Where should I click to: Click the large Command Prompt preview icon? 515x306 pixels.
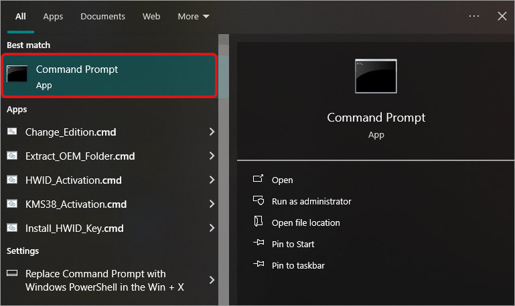pos(376,76)
